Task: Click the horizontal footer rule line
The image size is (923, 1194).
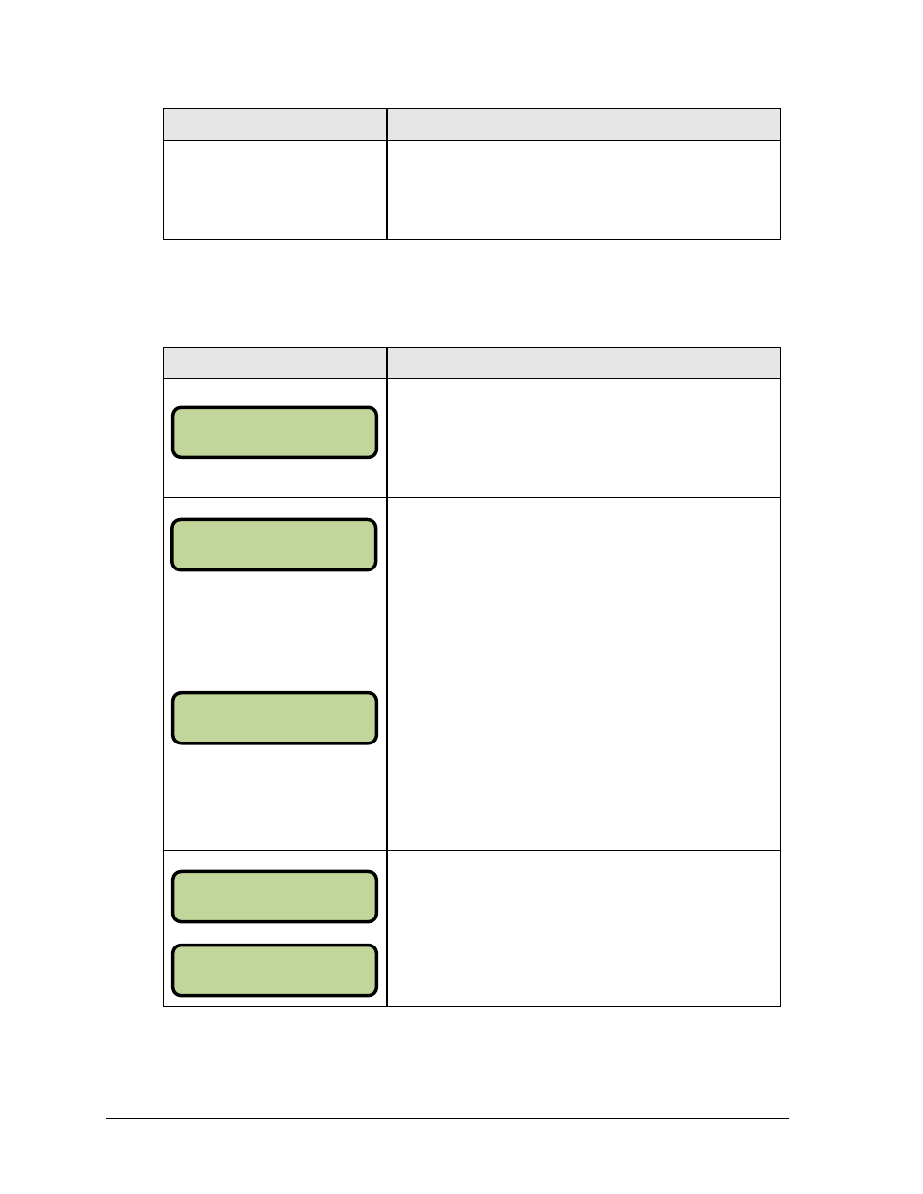Action: [x=448, y=1119]
